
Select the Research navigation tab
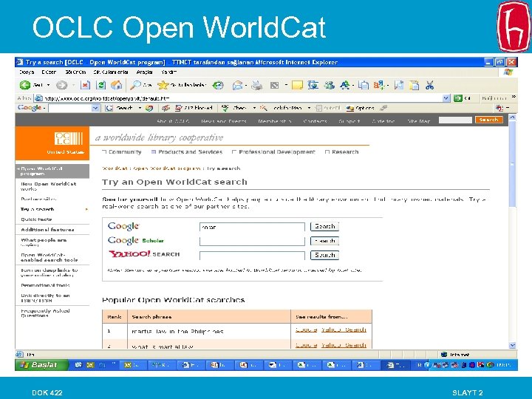pyautogui.click(x=341, y=152)
